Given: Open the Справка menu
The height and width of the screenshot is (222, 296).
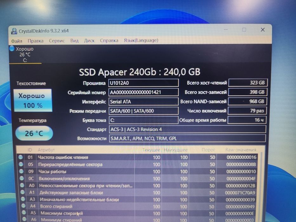Looking at the screenshot, I should (109, 41).
